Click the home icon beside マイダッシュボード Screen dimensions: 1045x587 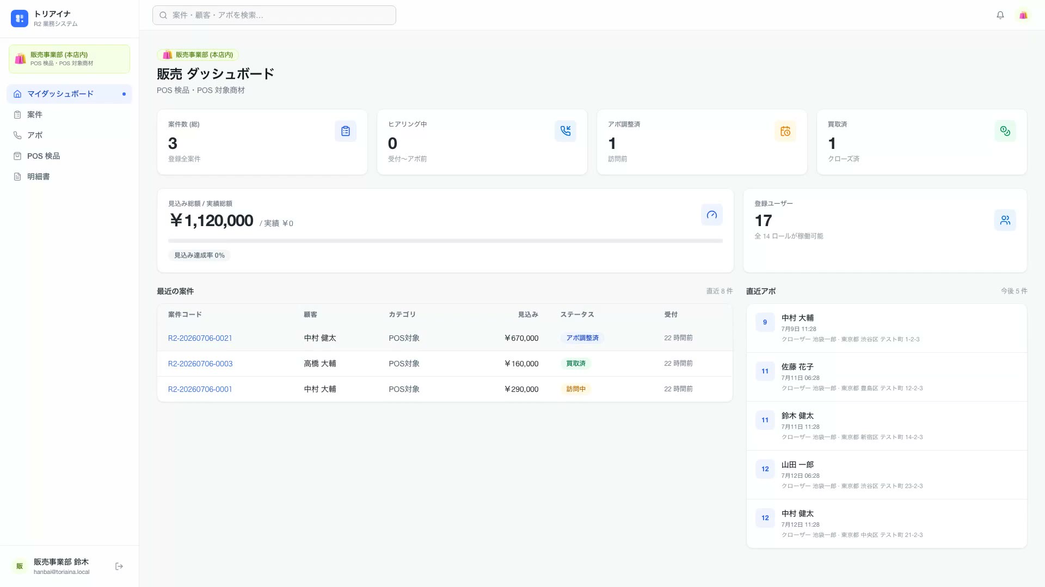tap(17, 94)
